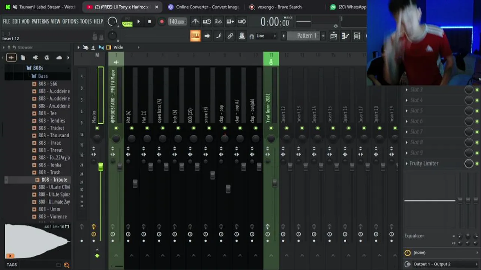Screen dimensions: 481x270
Task: Click the mixer options arrow next to Wide
Action: click(138, 47)
